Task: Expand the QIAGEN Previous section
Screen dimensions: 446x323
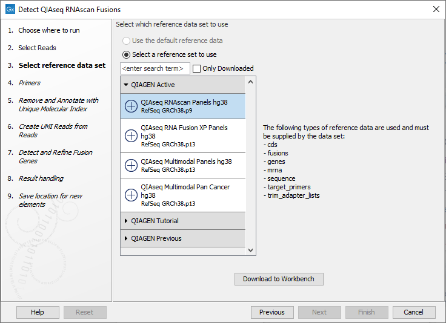Action: tap(126, 238)
